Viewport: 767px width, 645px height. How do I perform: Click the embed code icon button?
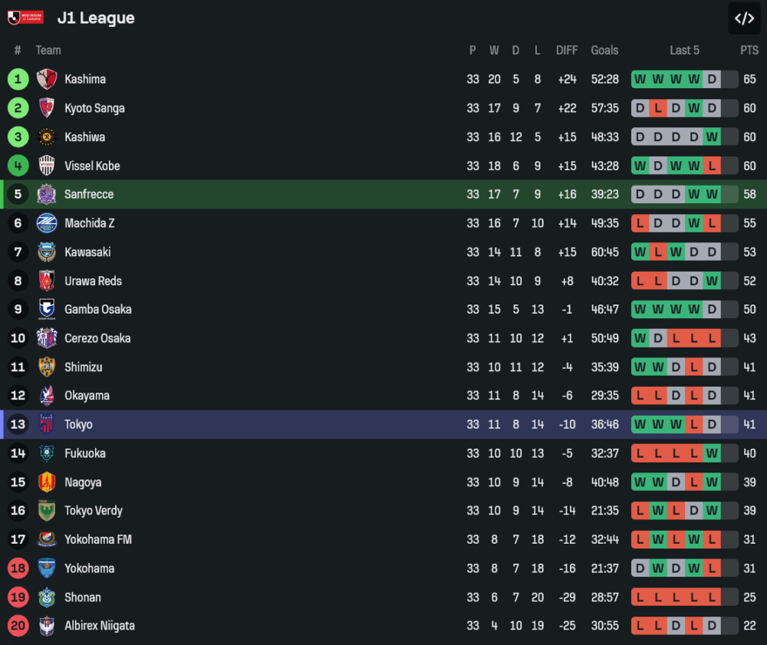coord(744,18)
